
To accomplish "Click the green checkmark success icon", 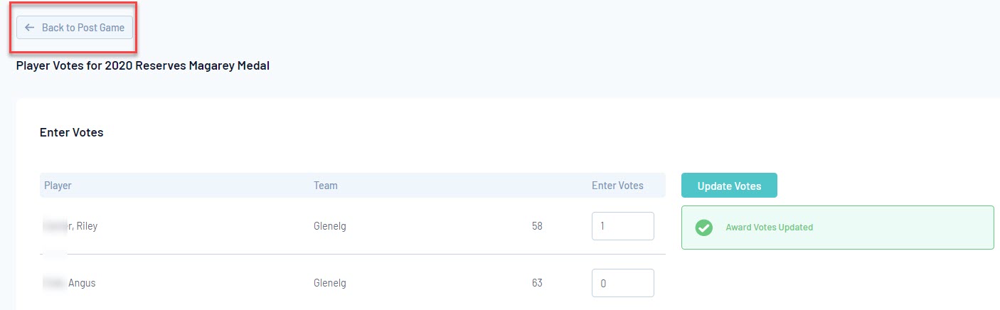I will [x=703, y=228].
